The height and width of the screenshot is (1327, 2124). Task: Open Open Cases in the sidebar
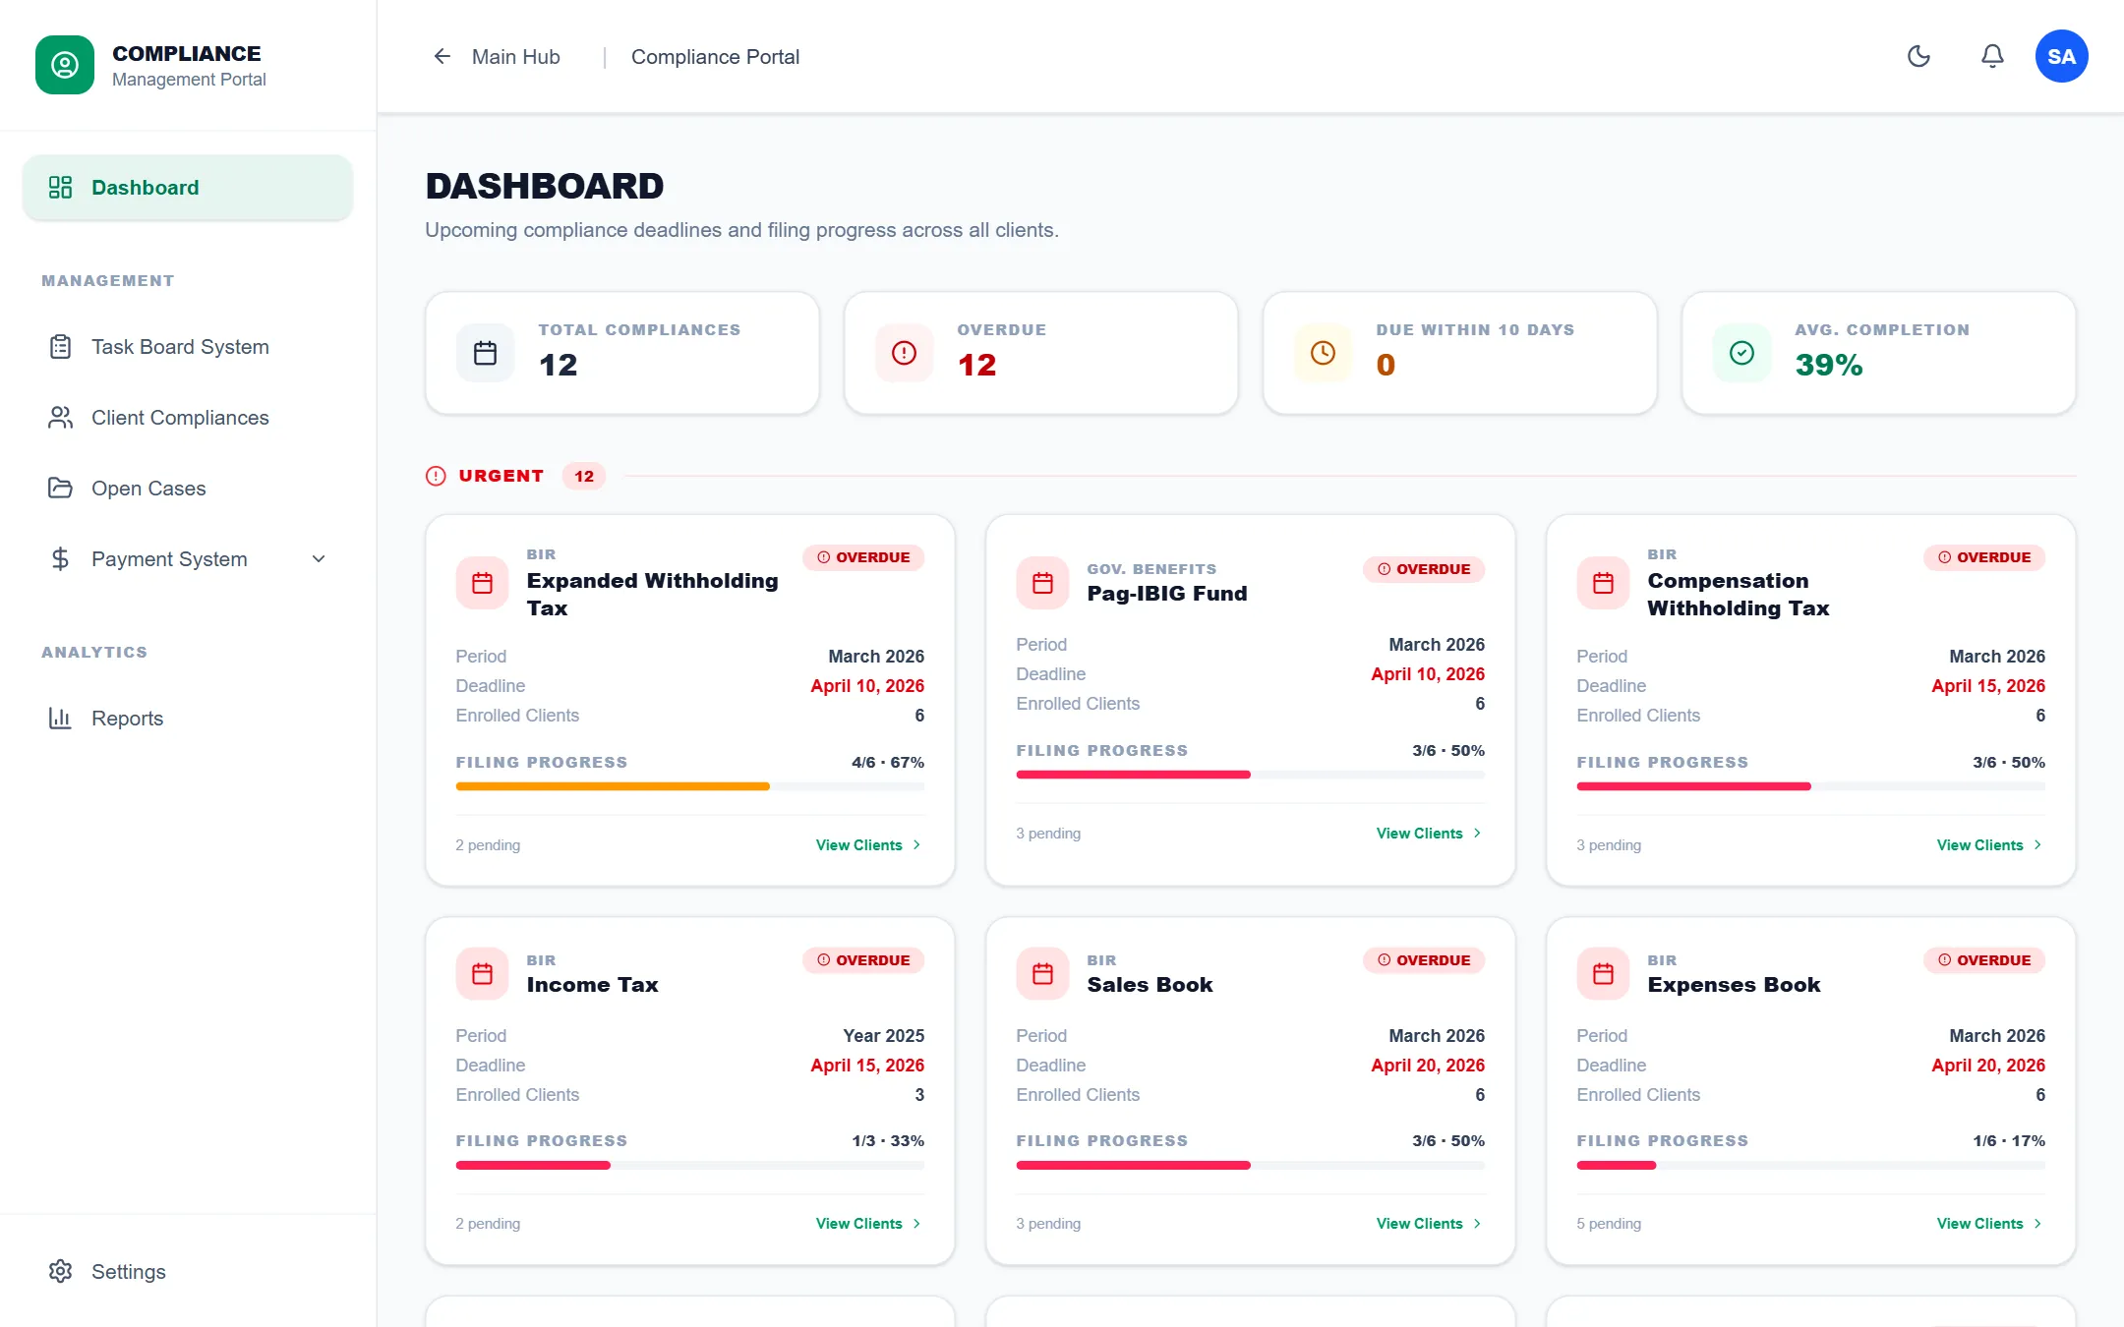pos(188,489)
